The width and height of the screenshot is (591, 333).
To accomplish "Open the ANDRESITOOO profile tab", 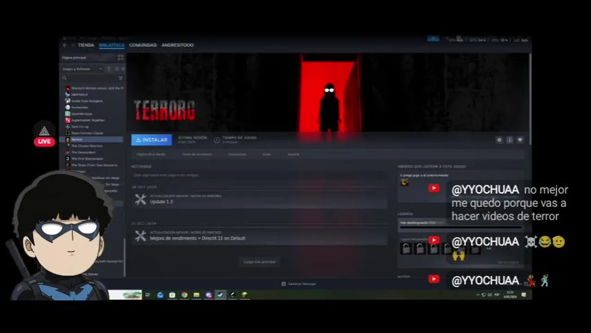I will (x=178, y=45).
